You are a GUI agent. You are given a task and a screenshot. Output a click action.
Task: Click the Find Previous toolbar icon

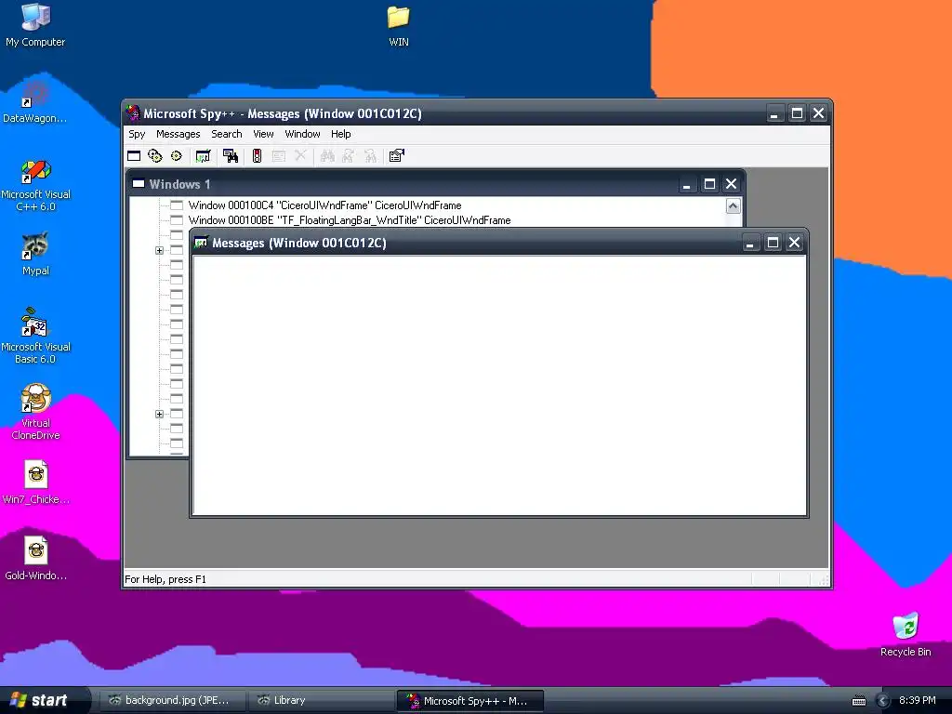click(x=370, y=156)
